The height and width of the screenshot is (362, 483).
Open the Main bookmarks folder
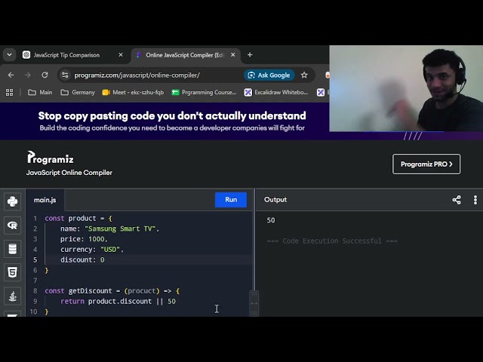40,92
